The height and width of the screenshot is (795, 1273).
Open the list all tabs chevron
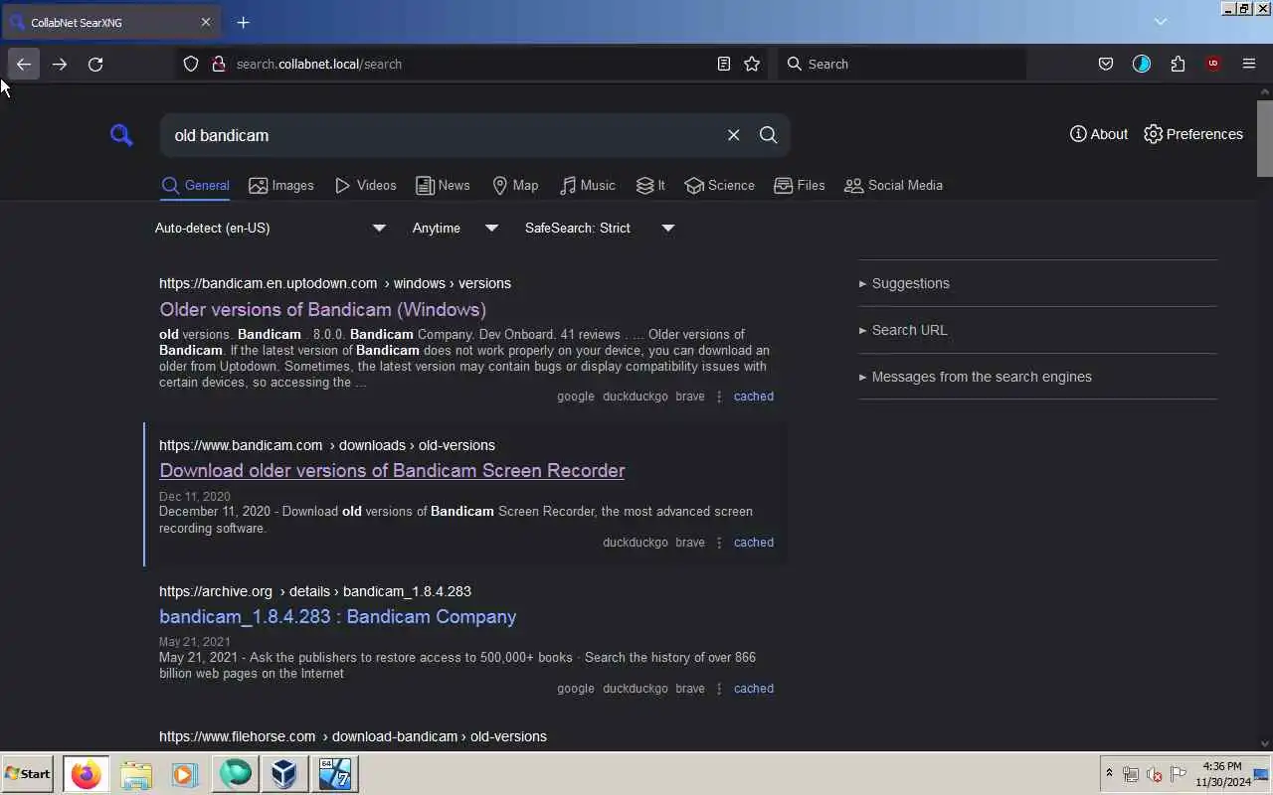1160,22
